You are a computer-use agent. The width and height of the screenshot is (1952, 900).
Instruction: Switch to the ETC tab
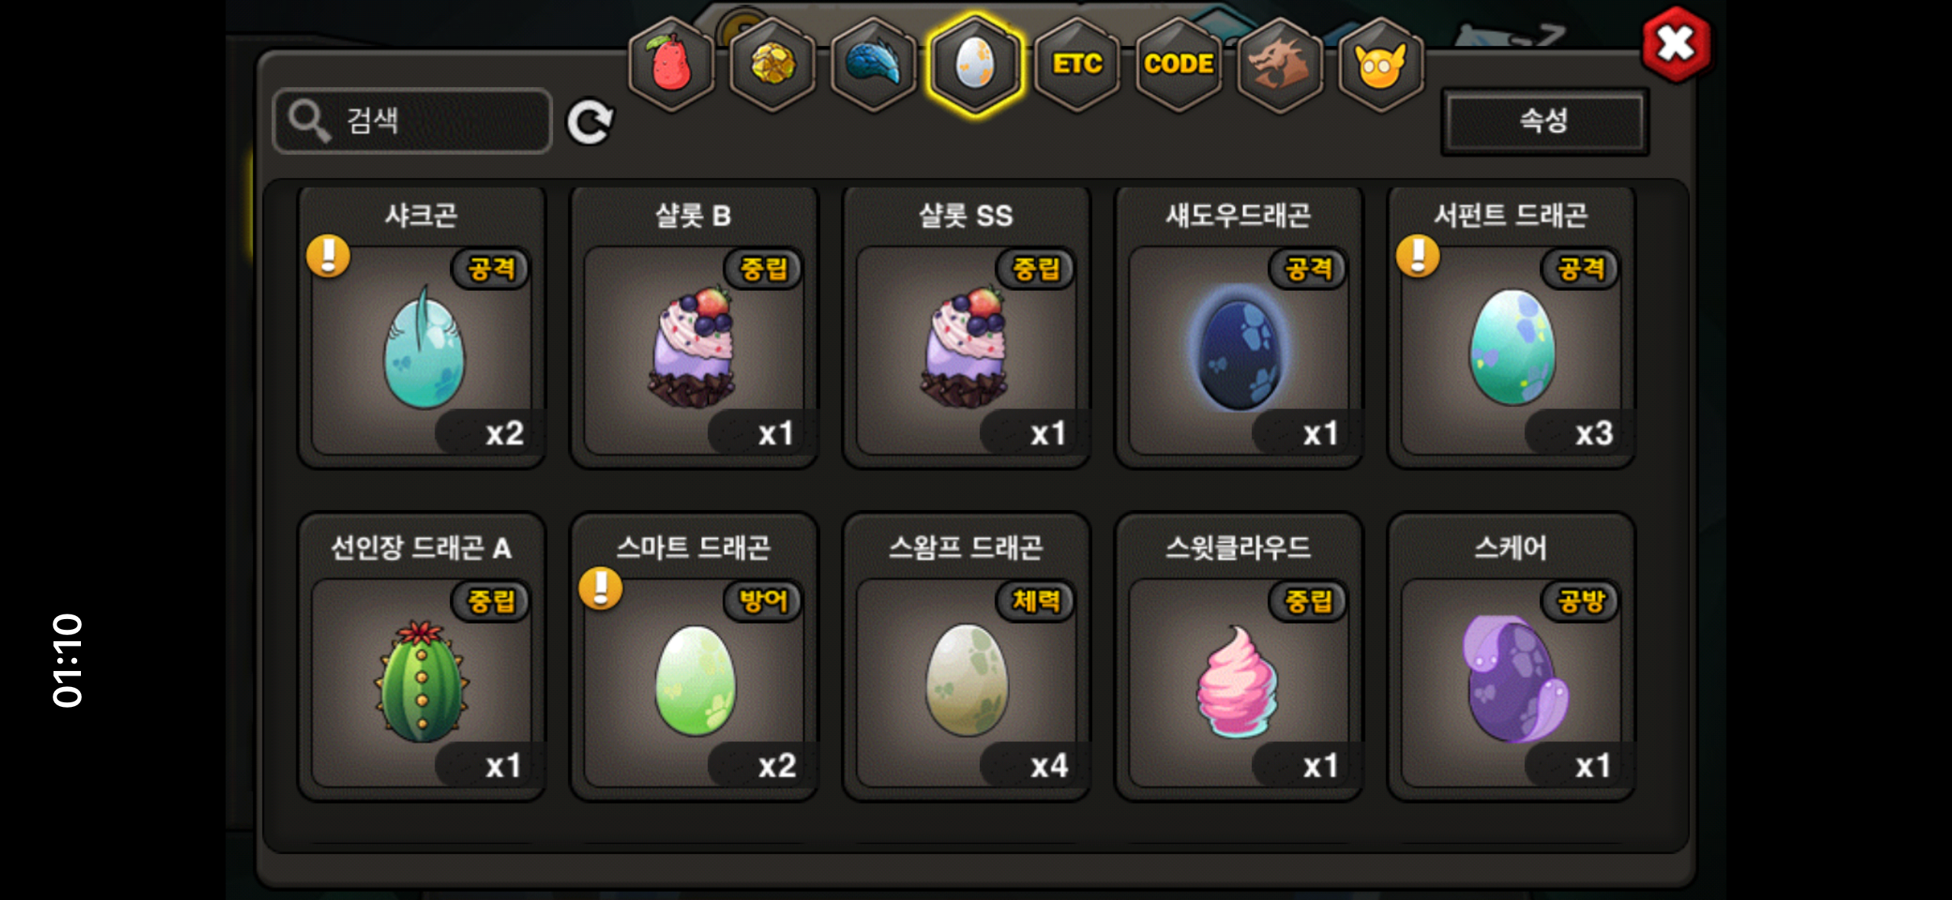tap(1077, 65)
